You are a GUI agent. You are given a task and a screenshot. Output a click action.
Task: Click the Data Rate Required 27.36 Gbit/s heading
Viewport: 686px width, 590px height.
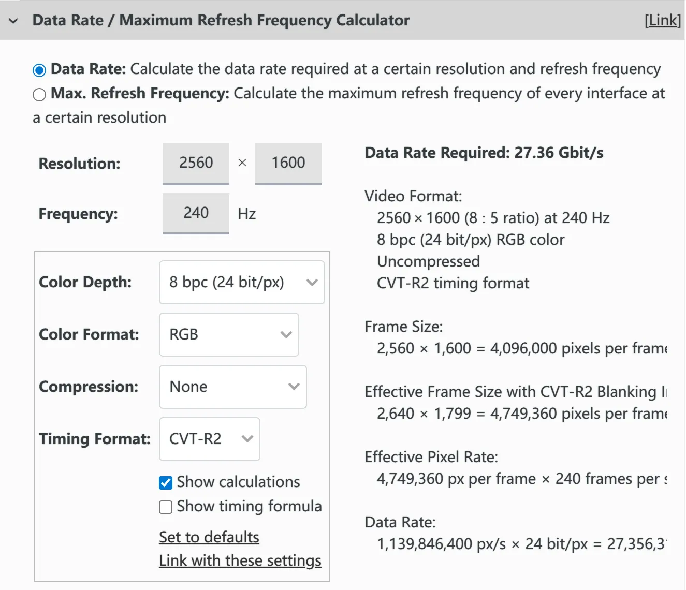tap(484, 153)
